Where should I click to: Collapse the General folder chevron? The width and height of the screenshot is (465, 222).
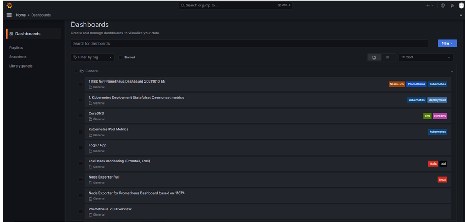tap(452, 71)
